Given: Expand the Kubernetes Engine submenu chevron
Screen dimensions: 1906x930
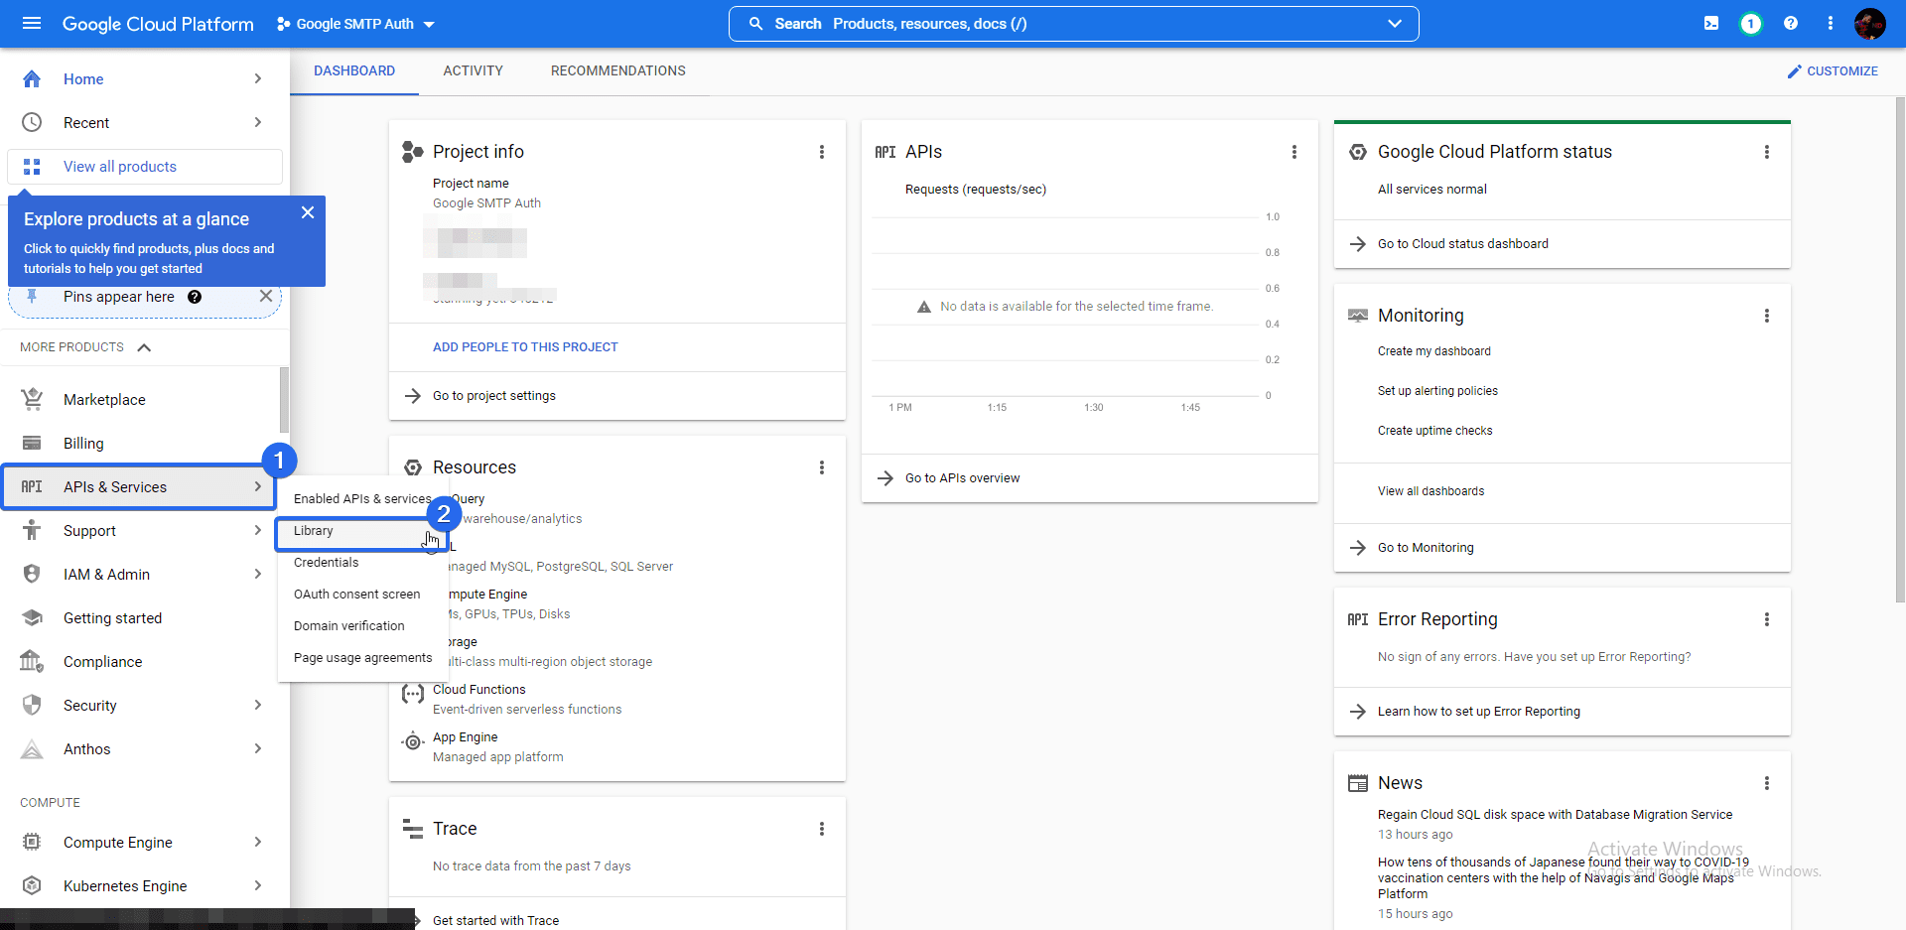Looking at the screenshot, I should [258, 885].
